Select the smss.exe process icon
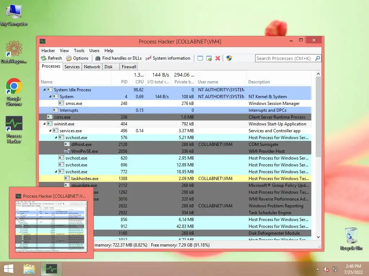Screen dimensions: 369x276 click(x=61, y=103)
